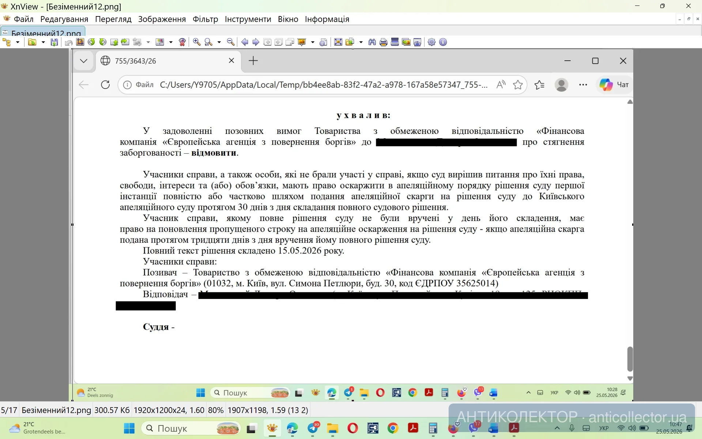Toggle full screen view icon
702x439 pixels.
tap(338, 42)
